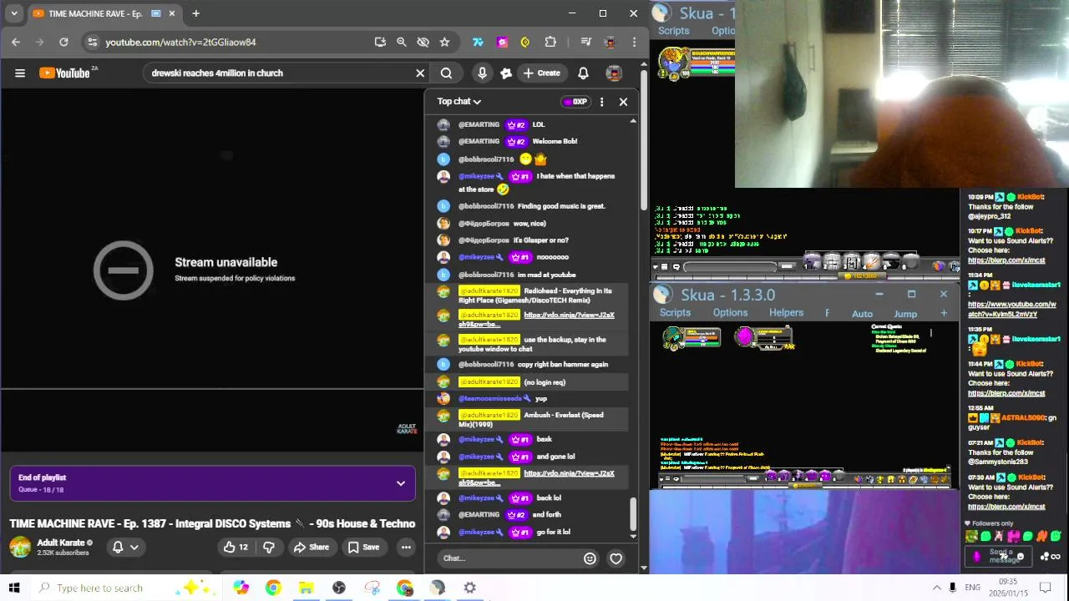
Task: Open Scripts menu in Skua 1.3.3.0 window
Action: click(675, 313)
